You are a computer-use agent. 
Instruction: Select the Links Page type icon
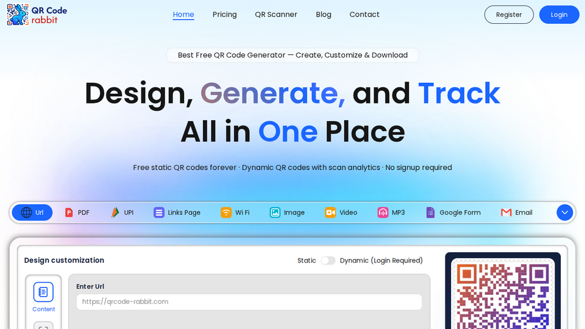(x=159, y=213)
